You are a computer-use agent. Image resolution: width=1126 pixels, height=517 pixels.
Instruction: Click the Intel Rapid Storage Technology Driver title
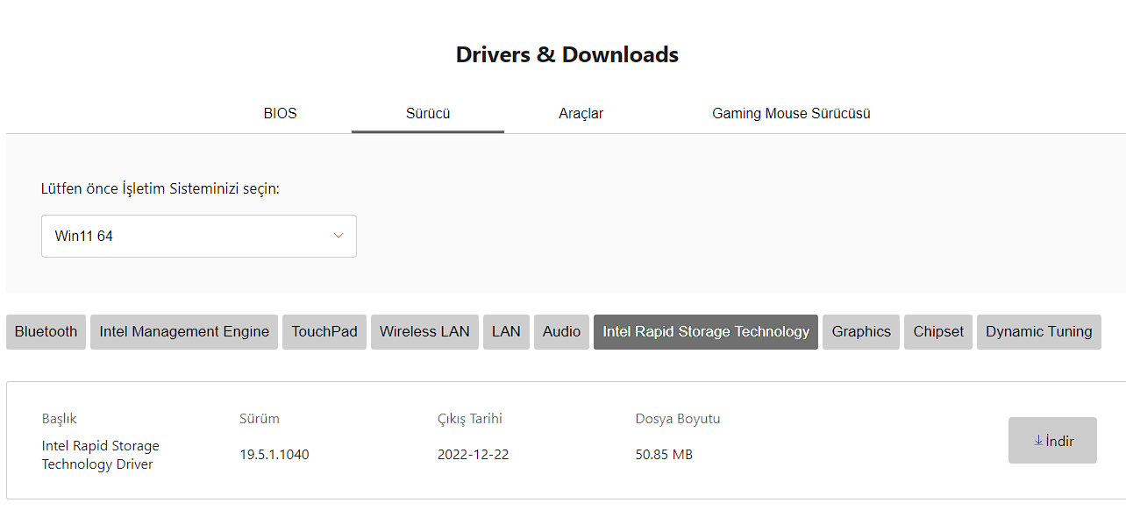(x=100, y=455)
